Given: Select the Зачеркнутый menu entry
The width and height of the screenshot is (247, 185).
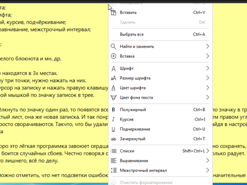Looking at the screenshot, I should pos(161,139).
